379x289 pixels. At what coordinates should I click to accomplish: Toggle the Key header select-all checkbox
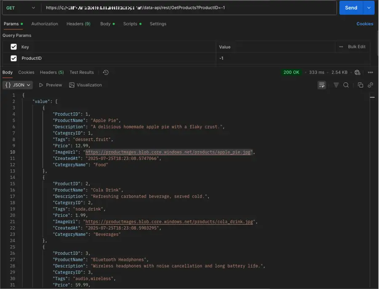click(14, 47)
